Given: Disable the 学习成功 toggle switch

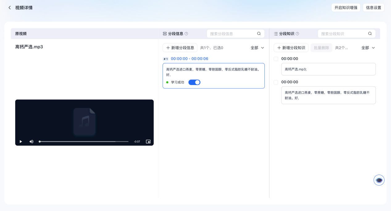Looking at the screenshot, I should click(x=194, y=82).
